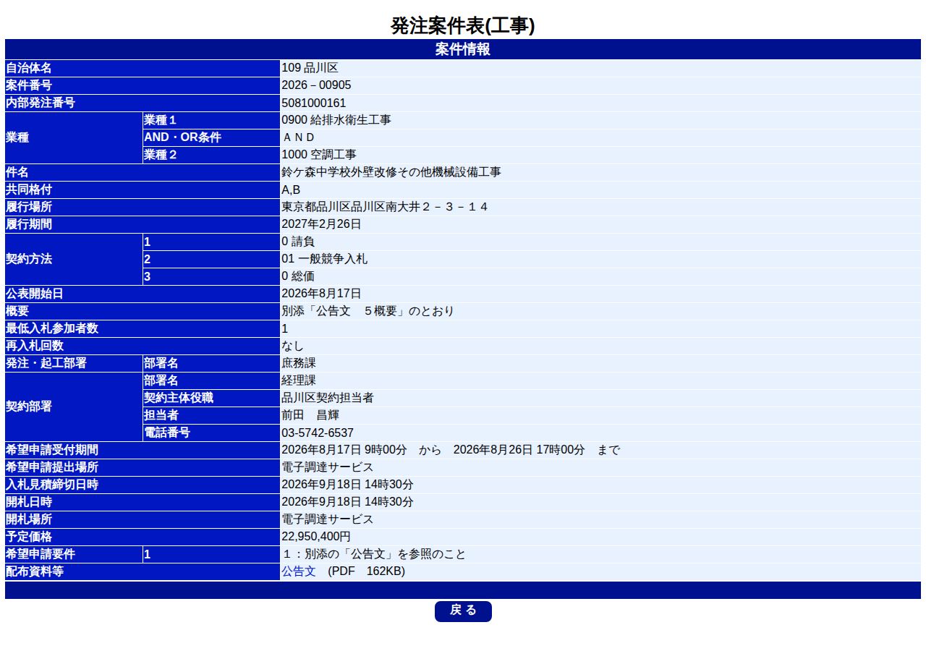The height and width of the screenshot is (651, 926).
Task: Click the 希望申請要件 label
Action: point(41,554)
